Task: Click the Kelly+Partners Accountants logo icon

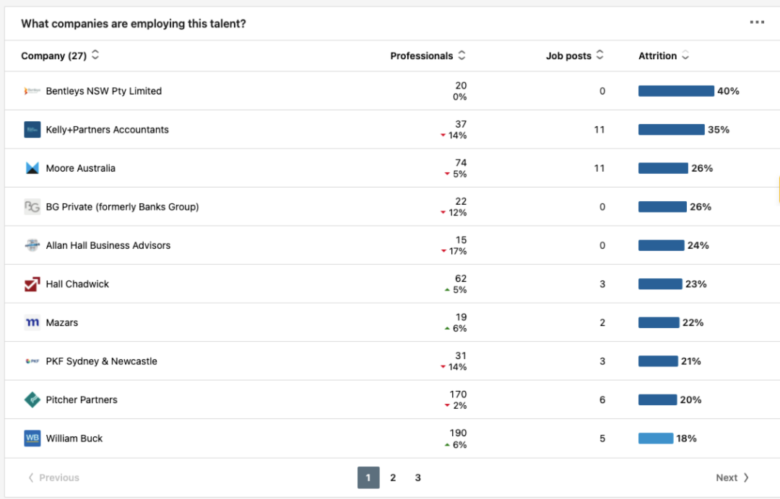Action: [32, 130]
